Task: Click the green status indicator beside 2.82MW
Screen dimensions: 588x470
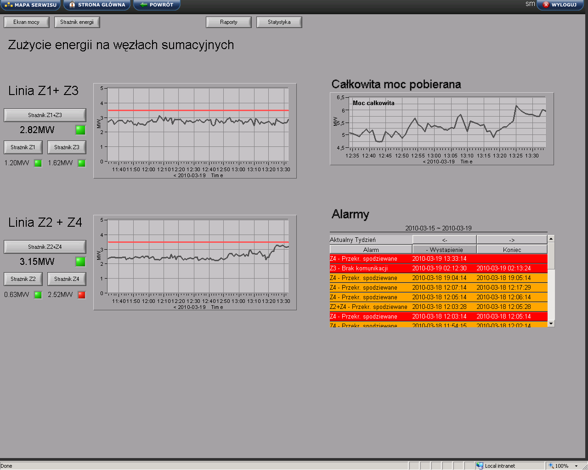Action: pyautogui.click(x=80, y=130)
